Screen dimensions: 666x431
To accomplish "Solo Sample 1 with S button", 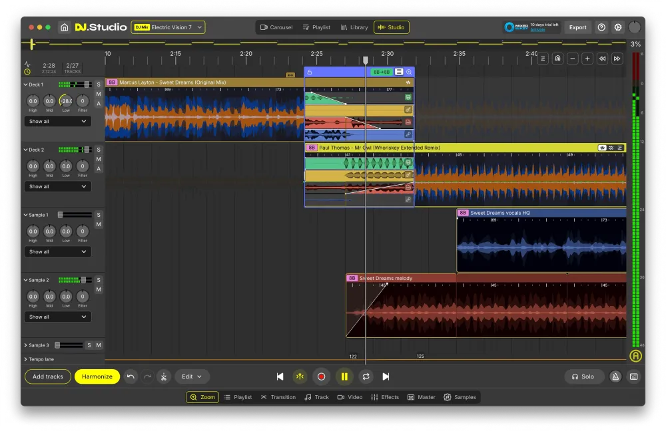I will click(99, 215).
